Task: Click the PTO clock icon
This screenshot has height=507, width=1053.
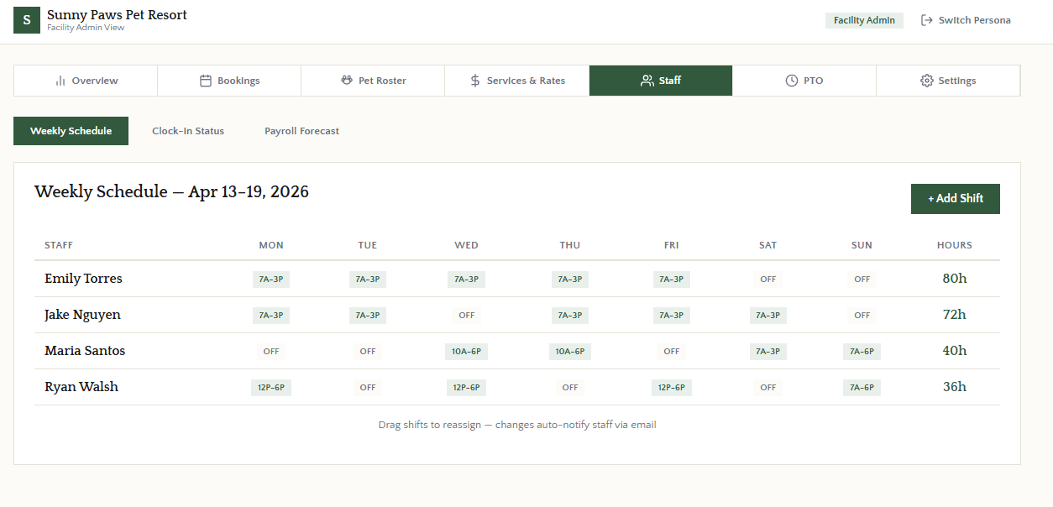Action: tap(792, 81)
